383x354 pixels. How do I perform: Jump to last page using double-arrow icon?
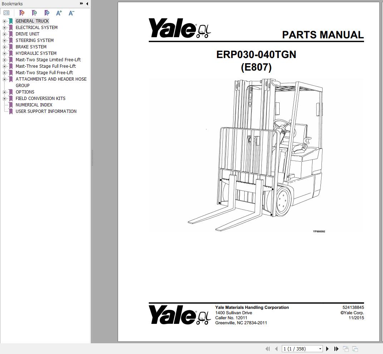[336, 348]
